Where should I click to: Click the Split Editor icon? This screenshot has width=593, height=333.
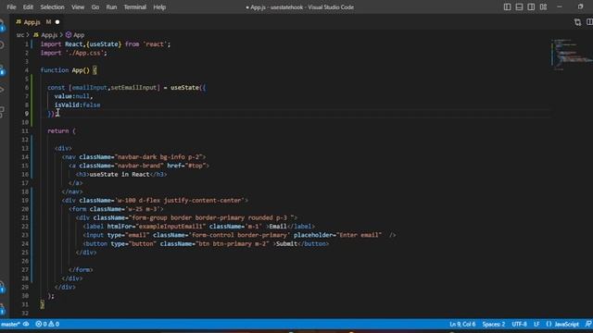pos(589,22)
